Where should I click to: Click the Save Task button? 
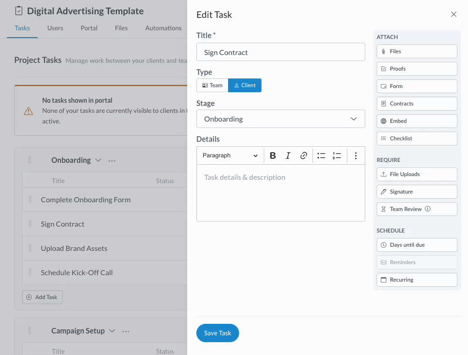tap(217, 333)
